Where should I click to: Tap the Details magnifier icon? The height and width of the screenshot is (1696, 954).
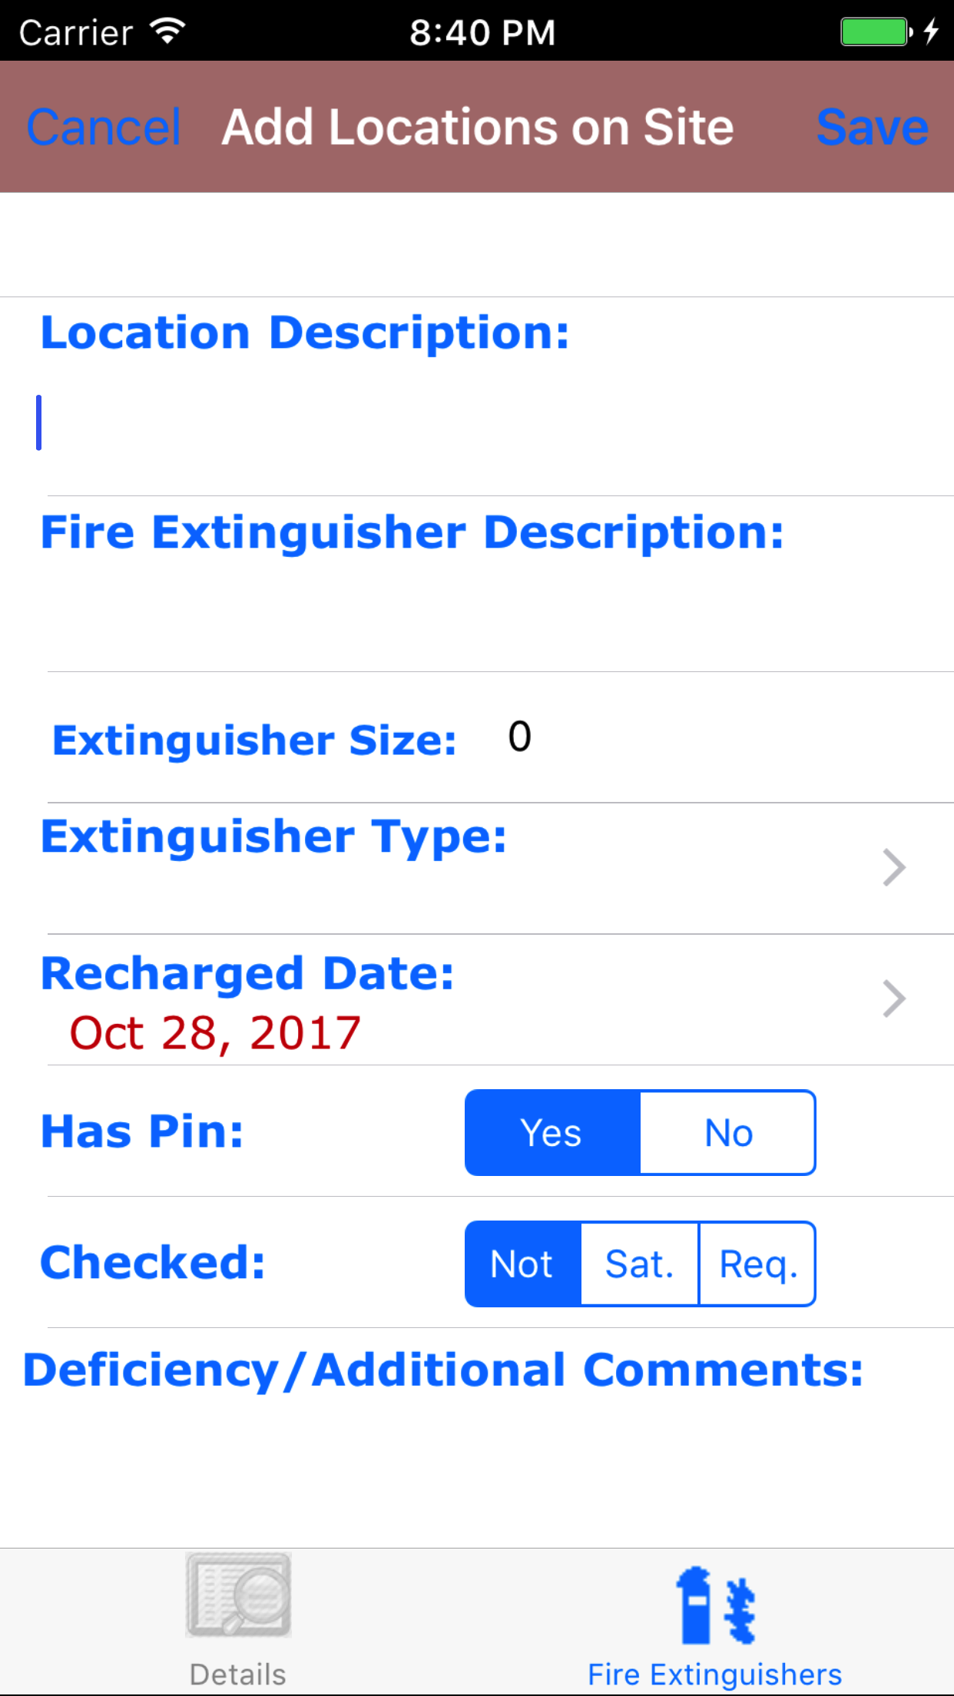pyautogui.click(x=238, y=1595)
